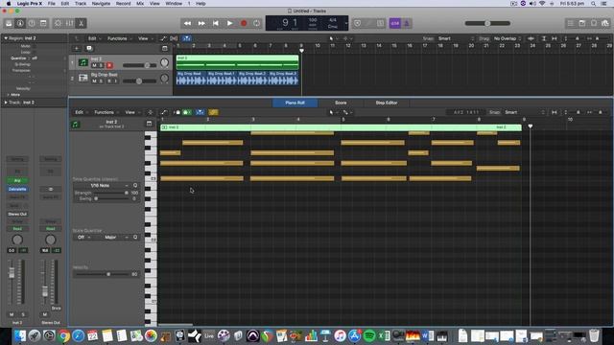
Task: Open the Track menu in menu bar
Action: coord(81,4)
